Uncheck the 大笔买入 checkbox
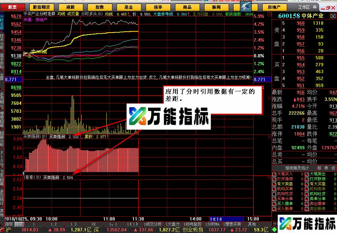The width and height of the screenshot is (337, 233). (274, 174)
